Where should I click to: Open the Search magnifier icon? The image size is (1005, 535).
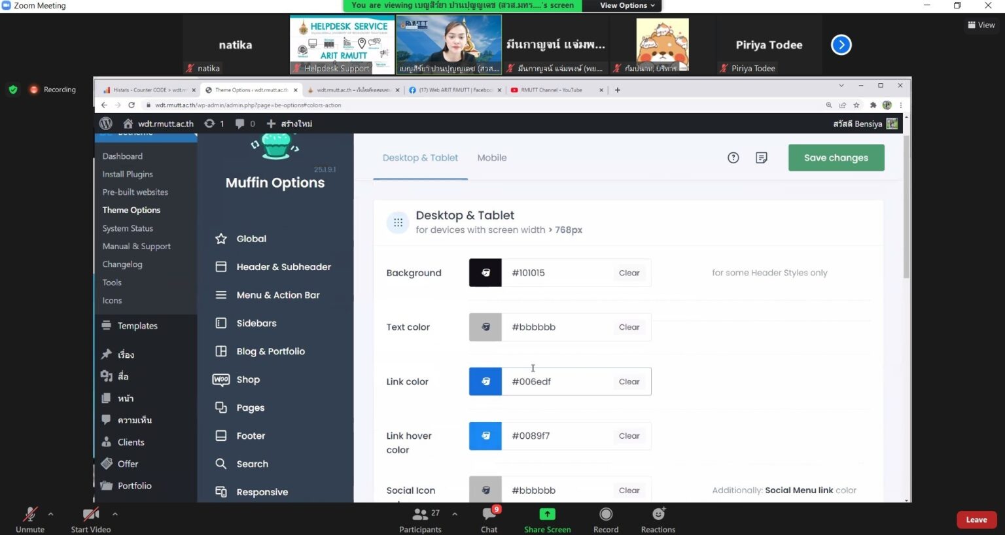tap(221, 464)
